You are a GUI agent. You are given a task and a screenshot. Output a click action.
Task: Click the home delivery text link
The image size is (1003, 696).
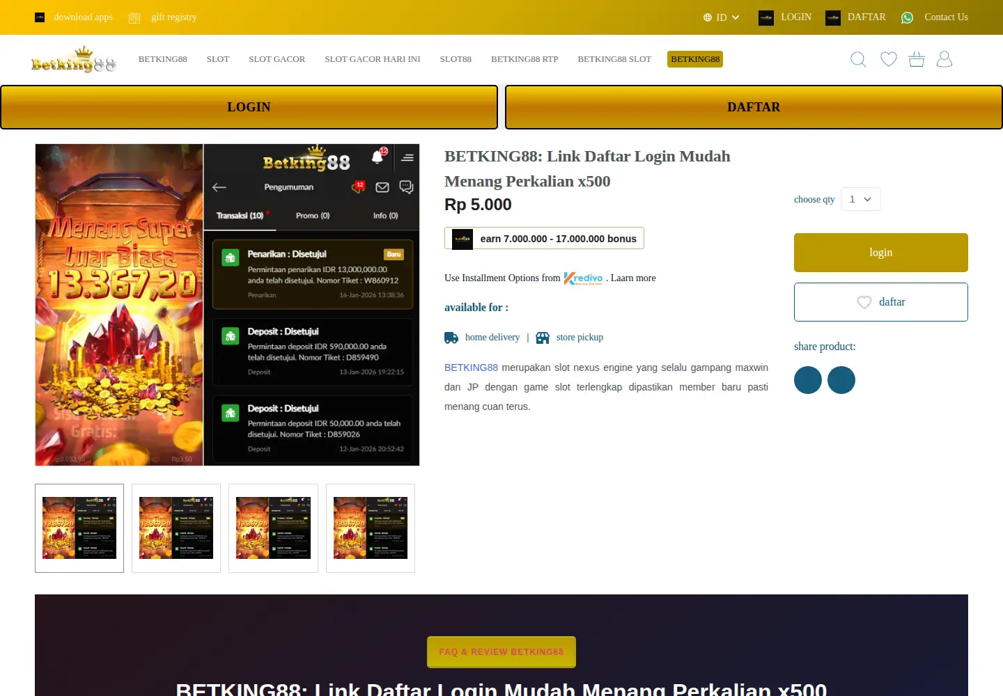(x=492, y=338)
